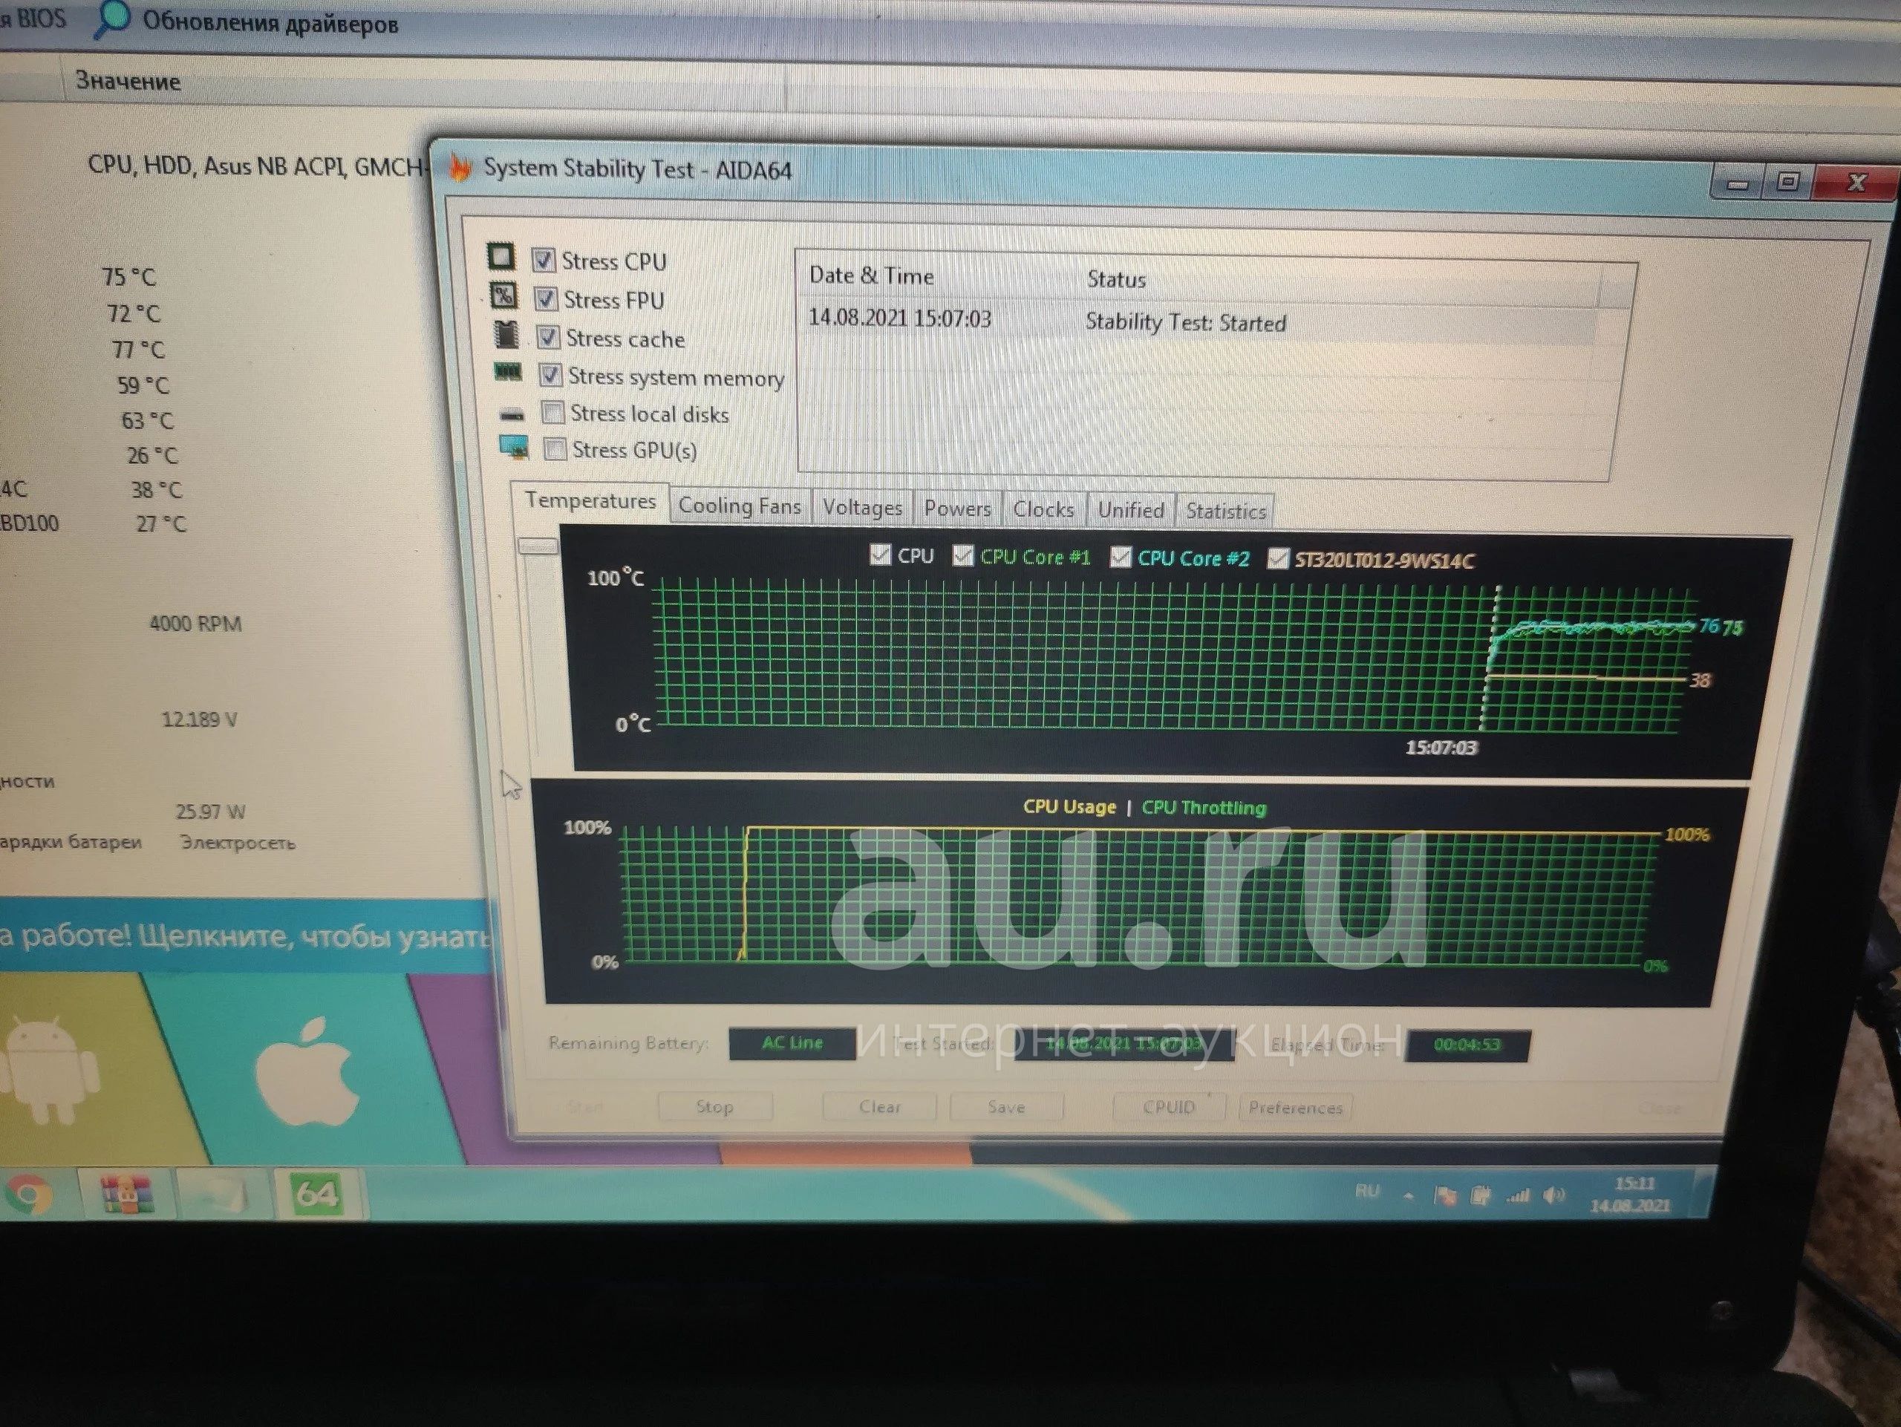Click the chip icon beside Stress cache
Image resolution: width=1901 pixels, height=1427 pixels.
click(507, 333)
